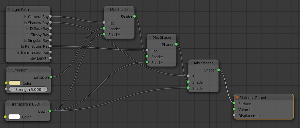Viewport: 300px width, 128px height.
Task: Click the Surface input socket on Material Output
Action: [234, 103]
